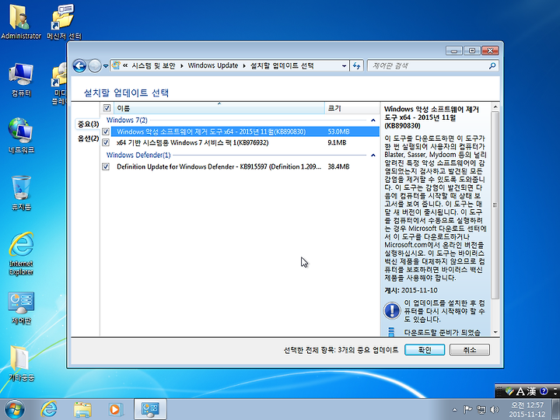Open the 기타등등 folder on desktop
The width and height of the screenshot is (560, 420).
coord(21,363)
